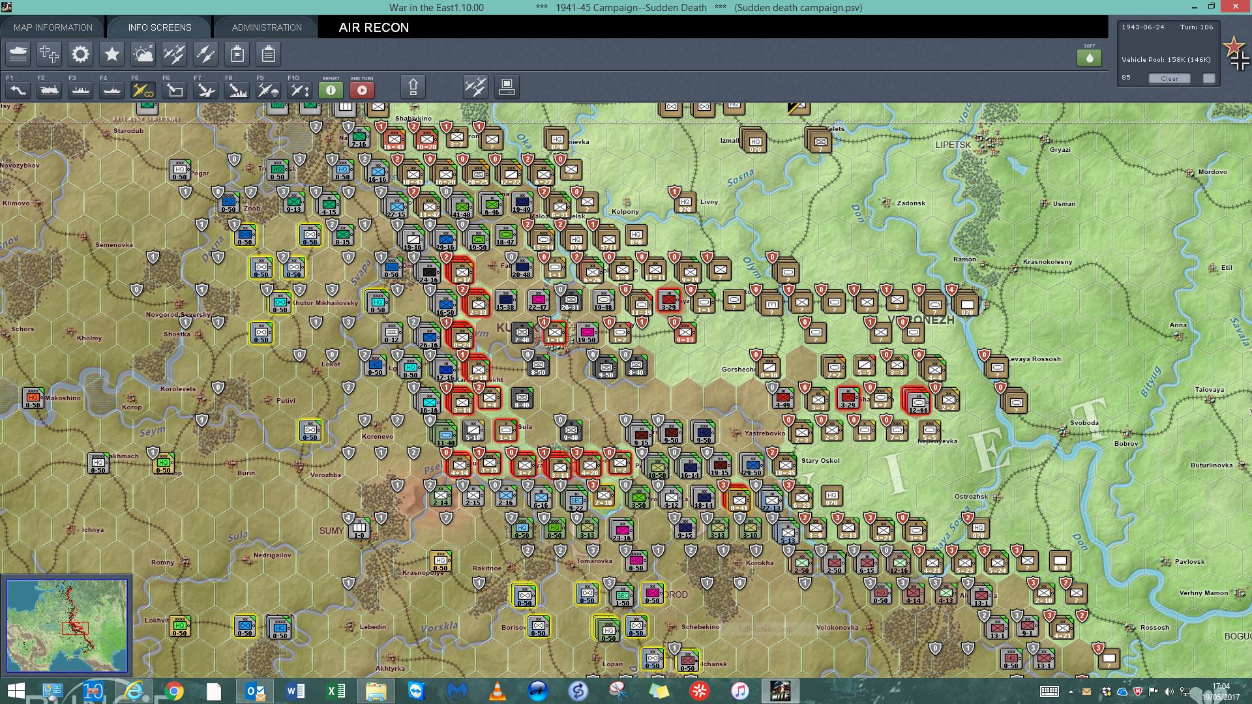Select F9 air transport mode
Screen dimensions: 1252x704
(x=268, y=90)
